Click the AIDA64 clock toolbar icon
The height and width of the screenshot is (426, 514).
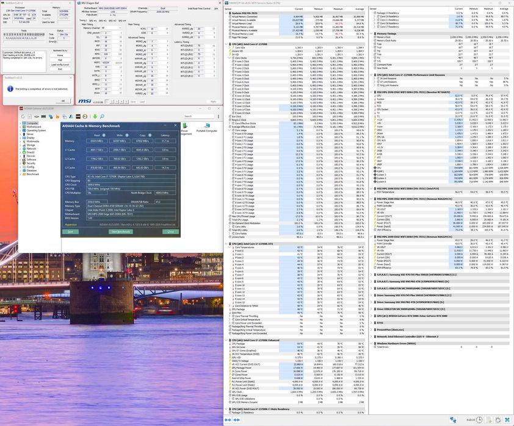pyautogui.click(x=85, y=116)
